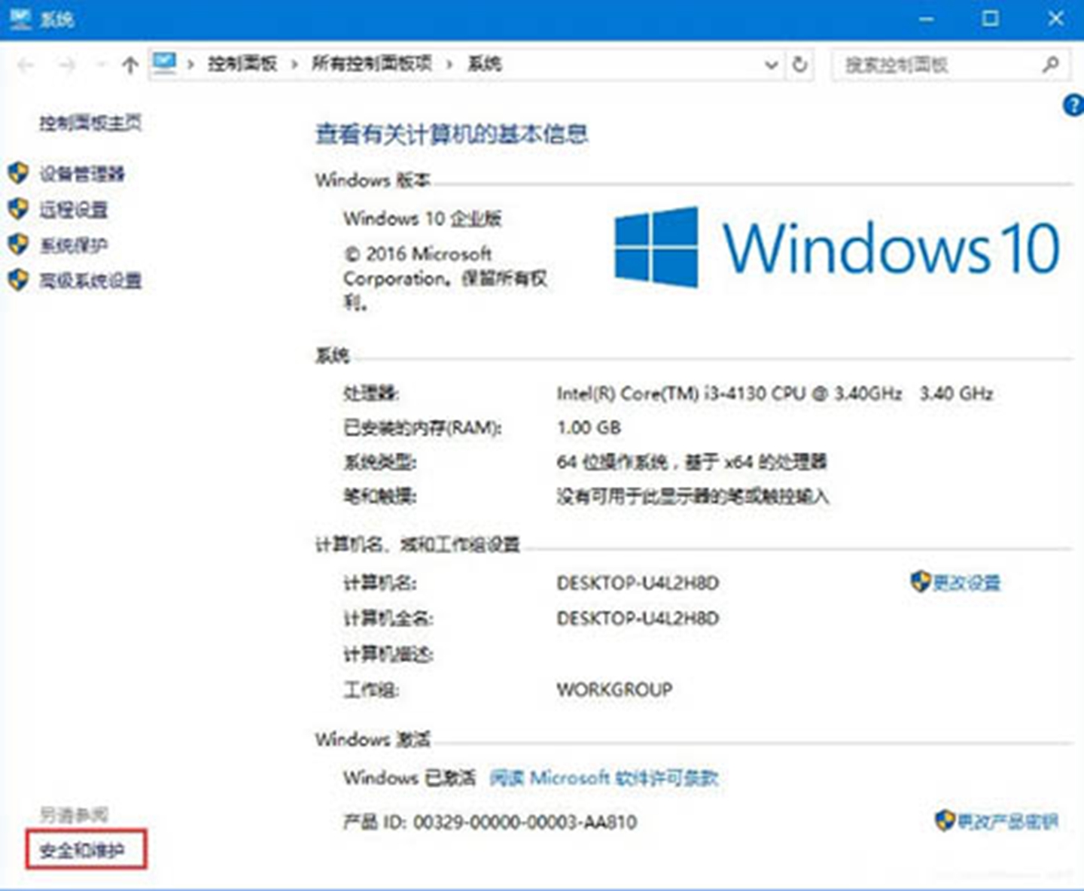Go to 所有控制面板项 in breadcrumb path
Image resolution: width=1084 pixels, height=891 pixels.
(x=372, y=65)
